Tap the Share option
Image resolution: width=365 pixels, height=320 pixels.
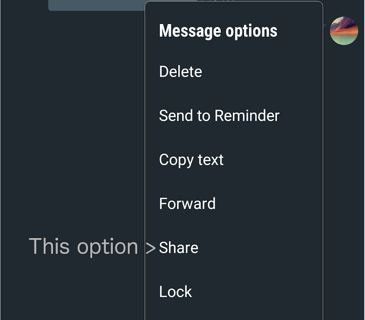(x=234, y=248)
